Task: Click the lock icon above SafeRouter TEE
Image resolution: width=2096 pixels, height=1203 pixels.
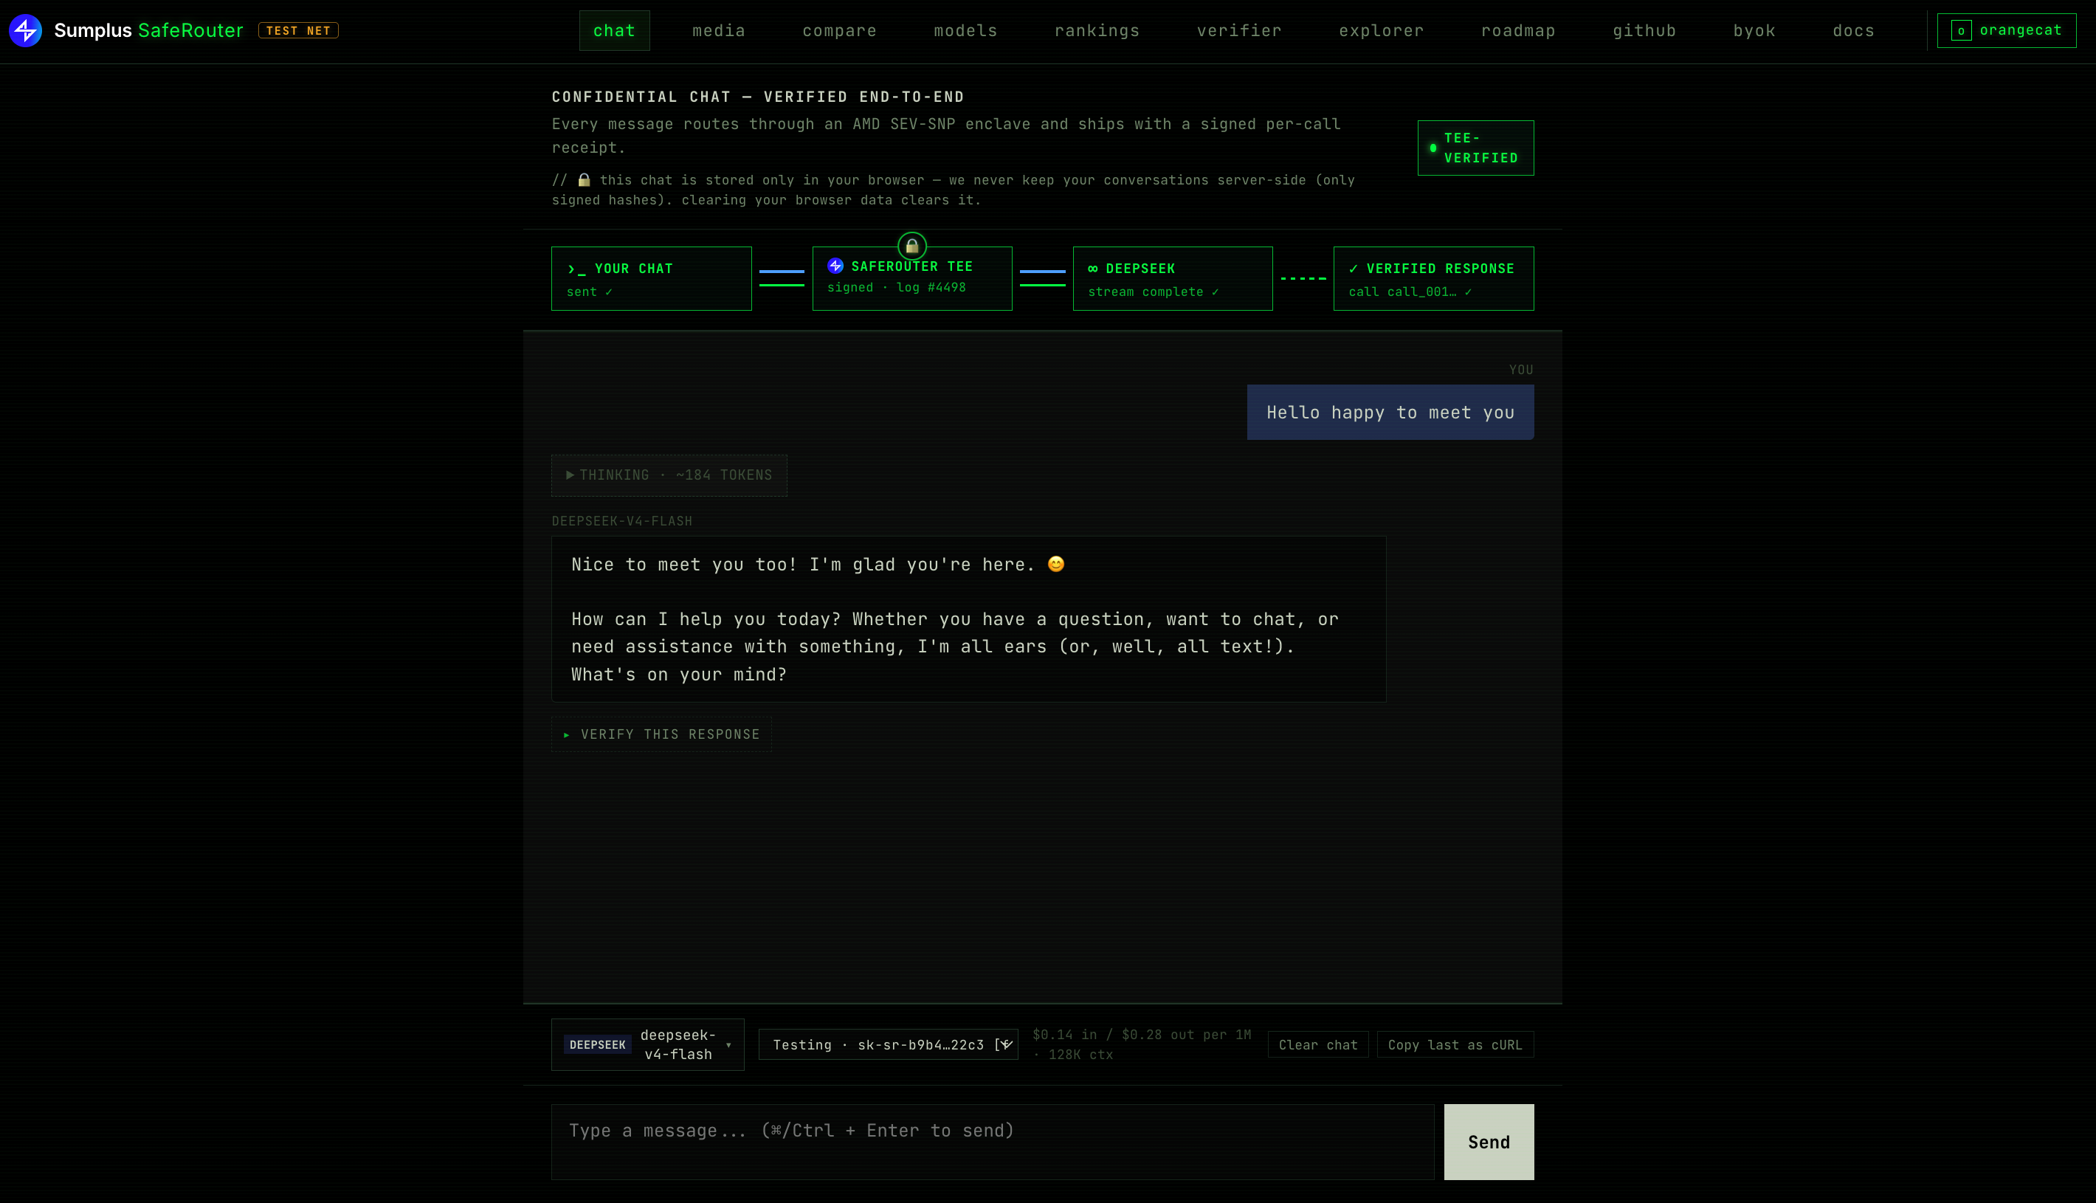Action: tap(912, 247)
